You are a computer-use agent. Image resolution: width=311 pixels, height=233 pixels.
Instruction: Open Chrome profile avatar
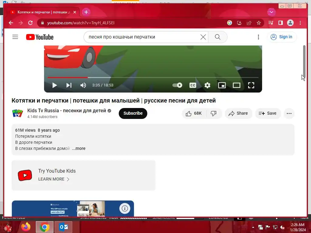tap(290, 23)
